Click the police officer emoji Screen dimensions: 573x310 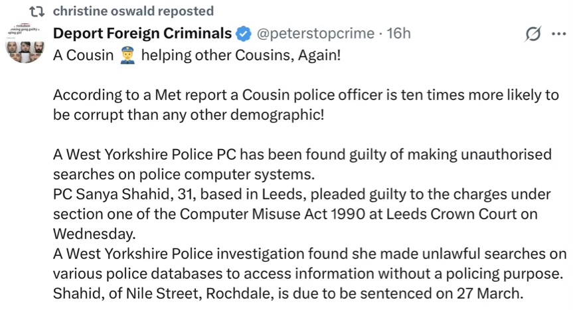pyautogui.click(x=127, y=55)
